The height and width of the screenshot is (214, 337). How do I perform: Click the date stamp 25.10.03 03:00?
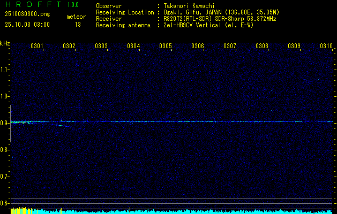tap(27, 25)
